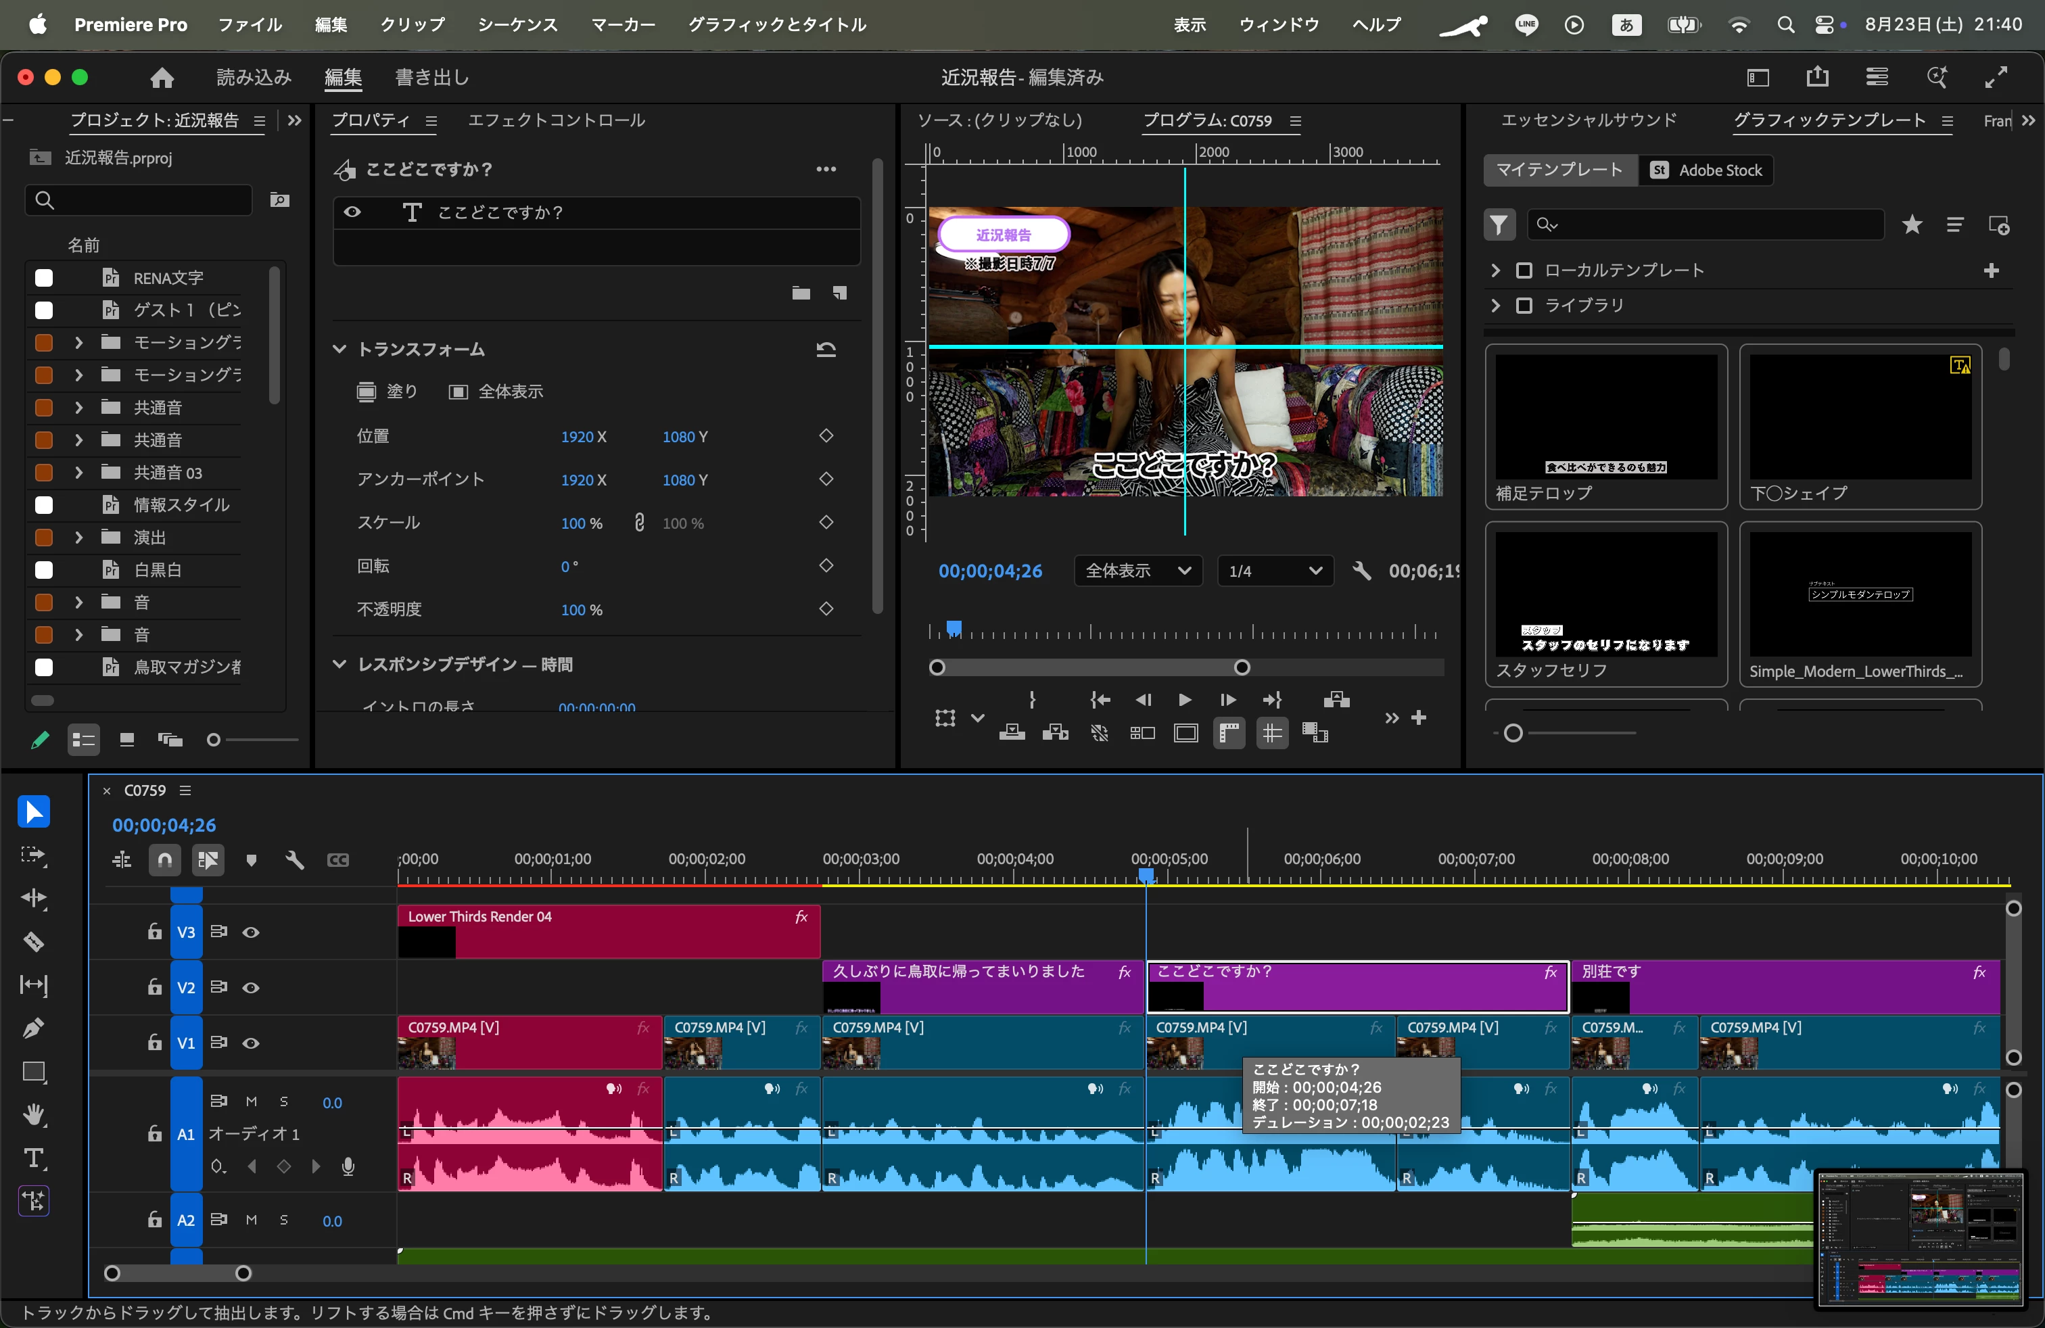Viewport: 2045px width, 1328px height.
Task: Click the Snap magnet icon in timeline
Action: click(x=164, y=860)
